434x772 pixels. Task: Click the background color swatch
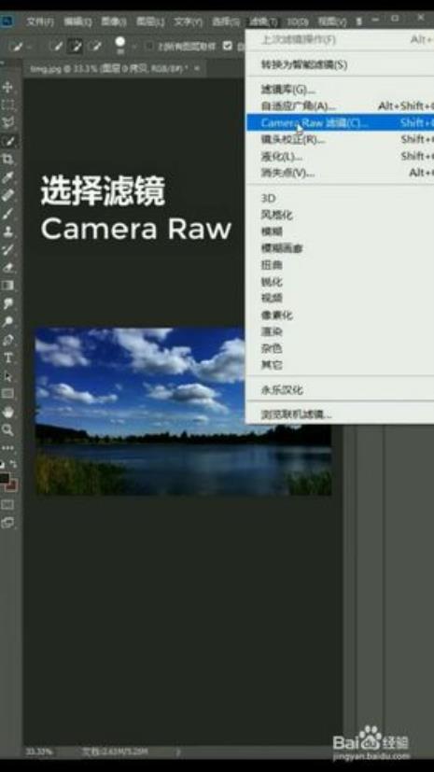pos(12,485)
